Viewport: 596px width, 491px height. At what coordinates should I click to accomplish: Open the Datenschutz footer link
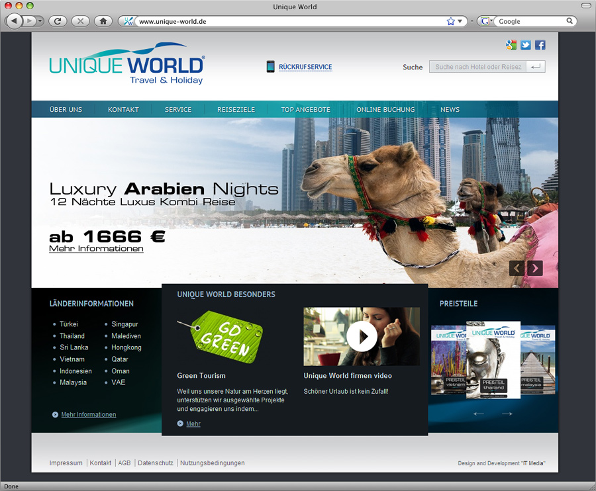point(156,463)
